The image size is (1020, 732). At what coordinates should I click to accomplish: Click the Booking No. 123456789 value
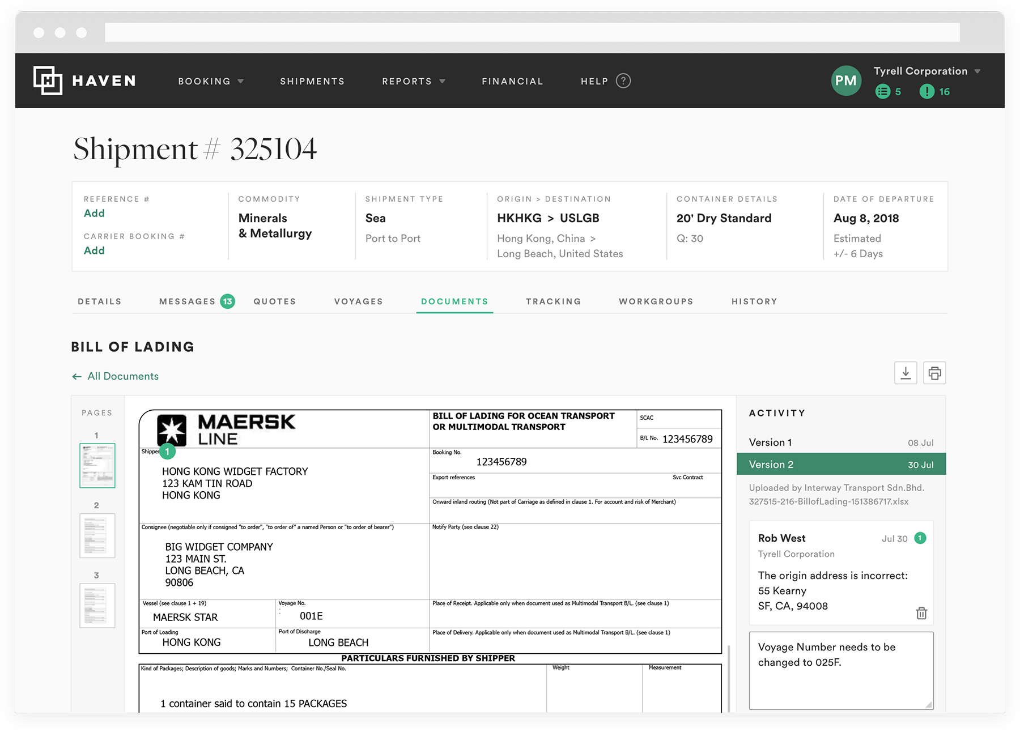[501, 462]
